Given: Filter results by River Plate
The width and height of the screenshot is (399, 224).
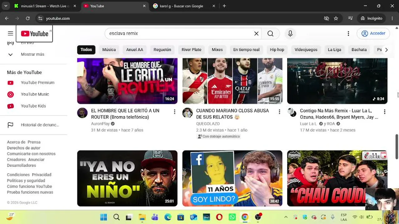Looking at the screenshot, I should 191,50.
